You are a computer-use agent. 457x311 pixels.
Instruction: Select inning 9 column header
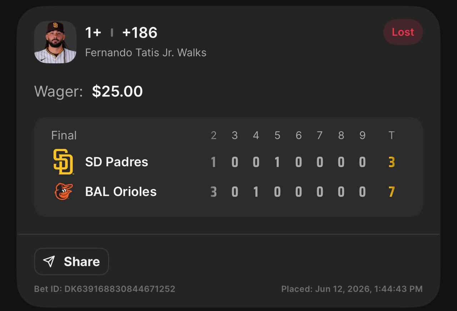point(362,136)
